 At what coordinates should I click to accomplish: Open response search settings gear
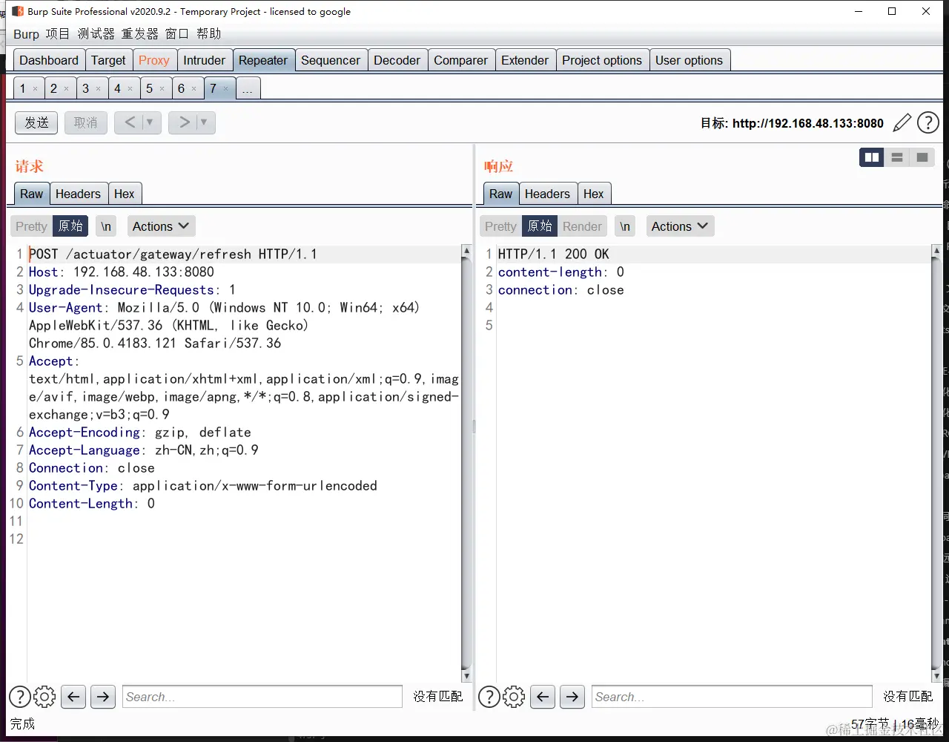(515, 697)
